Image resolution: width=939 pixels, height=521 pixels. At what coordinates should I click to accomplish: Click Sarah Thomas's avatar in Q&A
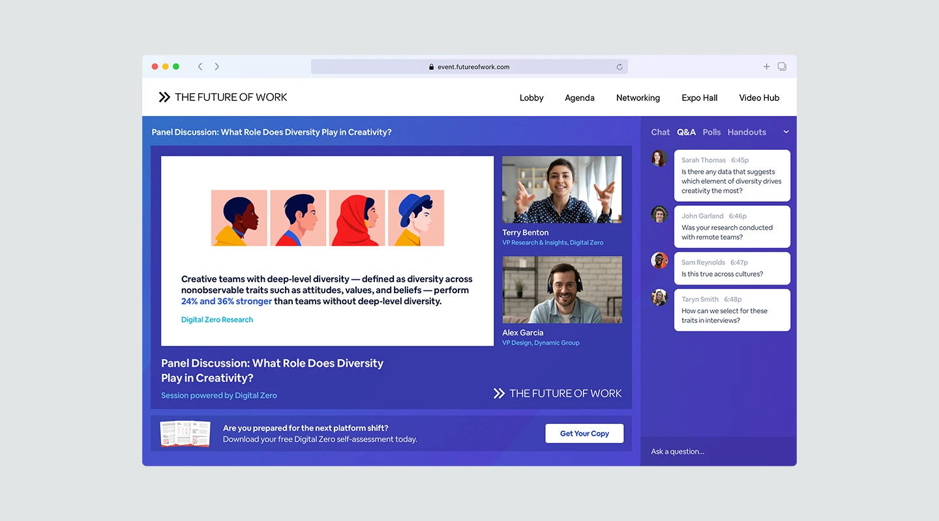click(659, 158)
